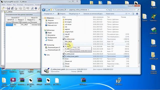Click the Save As icon in ChipTuningPRO toolbar
160x90 pixels.
tap(12, 8)
